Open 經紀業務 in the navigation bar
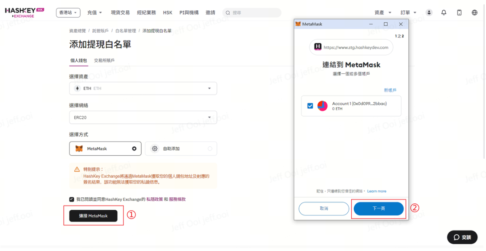486x251 pixels. click(146, 13)
